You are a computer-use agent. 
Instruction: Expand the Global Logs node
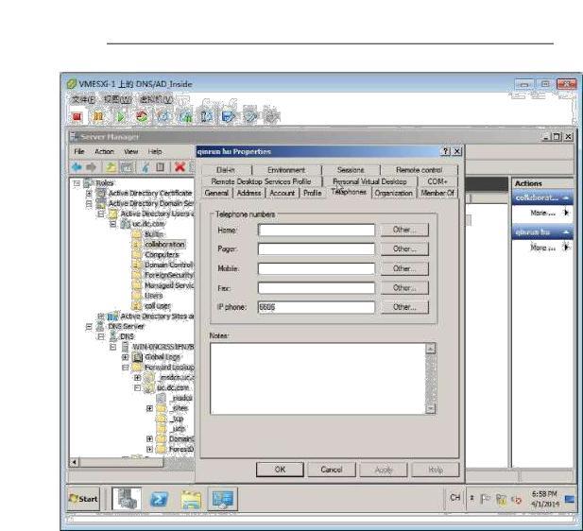(x=126, y=357)
